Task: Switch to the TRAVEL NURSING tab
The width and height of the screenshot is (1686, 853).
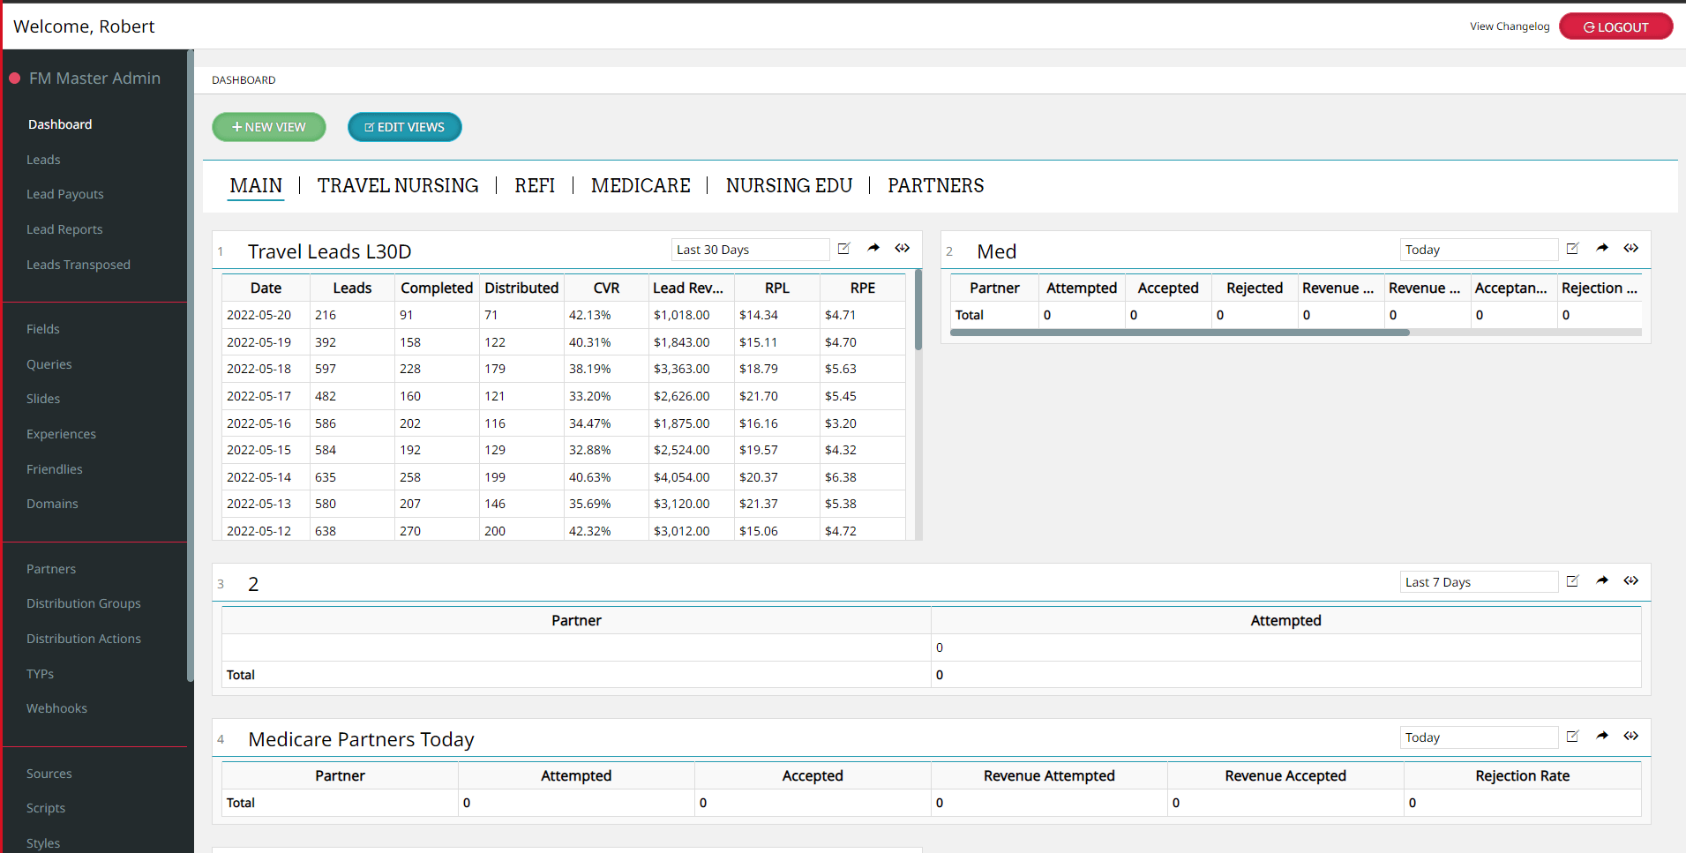Action: pyautogui.click(x=398, y=186)
